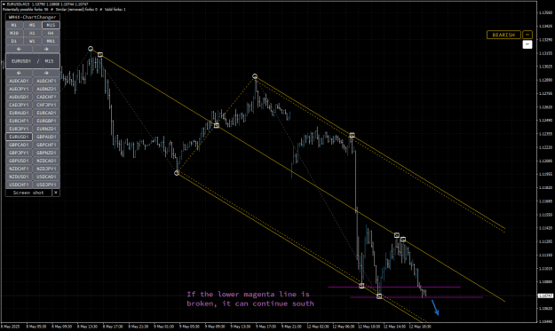Load the GBPCAD symbol
The width and height of the screenshot is (555, 331).
click(x=20, y=145)
